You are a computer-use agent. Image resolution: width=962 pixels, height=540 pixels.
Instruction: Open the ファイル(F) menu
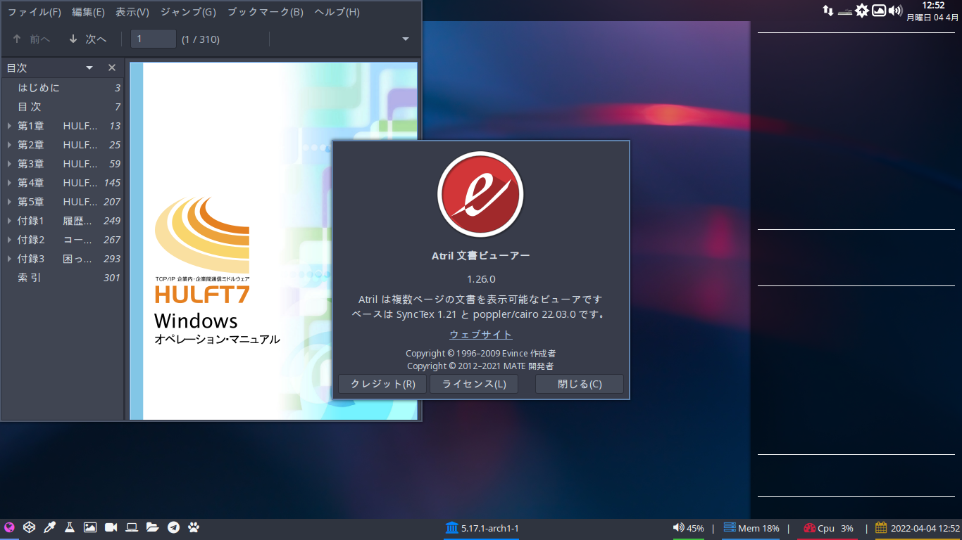(34, 12)
